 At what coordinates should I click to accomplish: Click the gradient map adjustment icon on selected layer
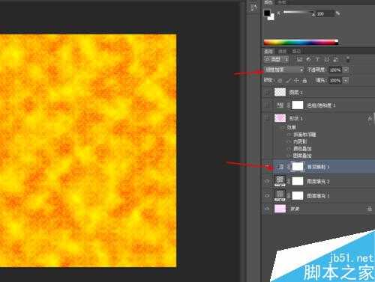[x=280, y=167]
